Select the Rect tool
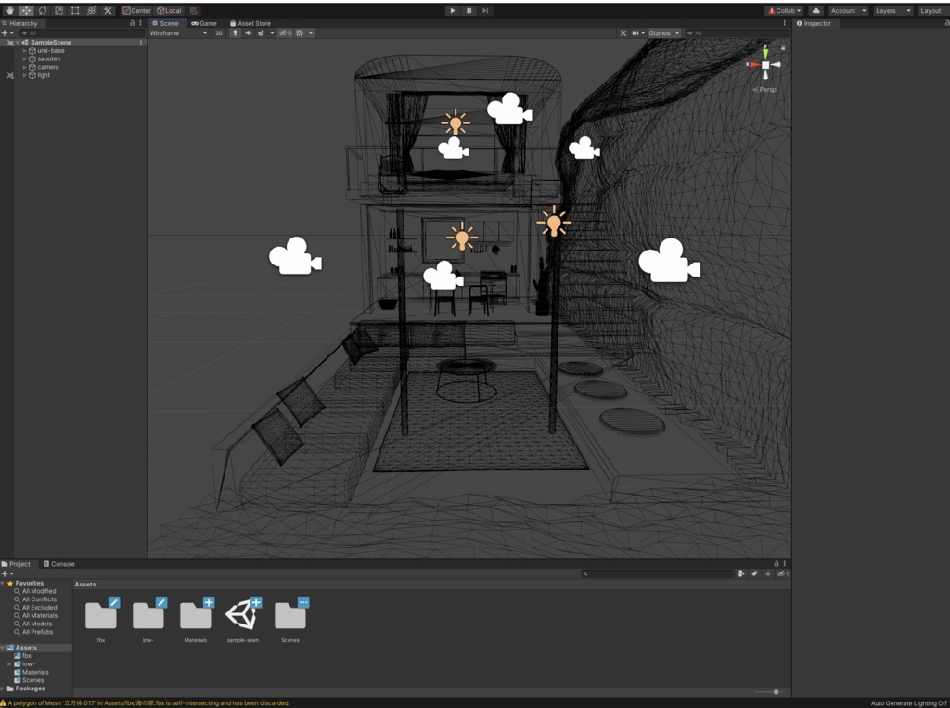 [73, 10]
